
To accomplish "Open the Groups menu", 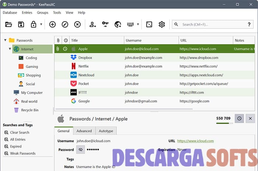I will [x=42, y=13].
